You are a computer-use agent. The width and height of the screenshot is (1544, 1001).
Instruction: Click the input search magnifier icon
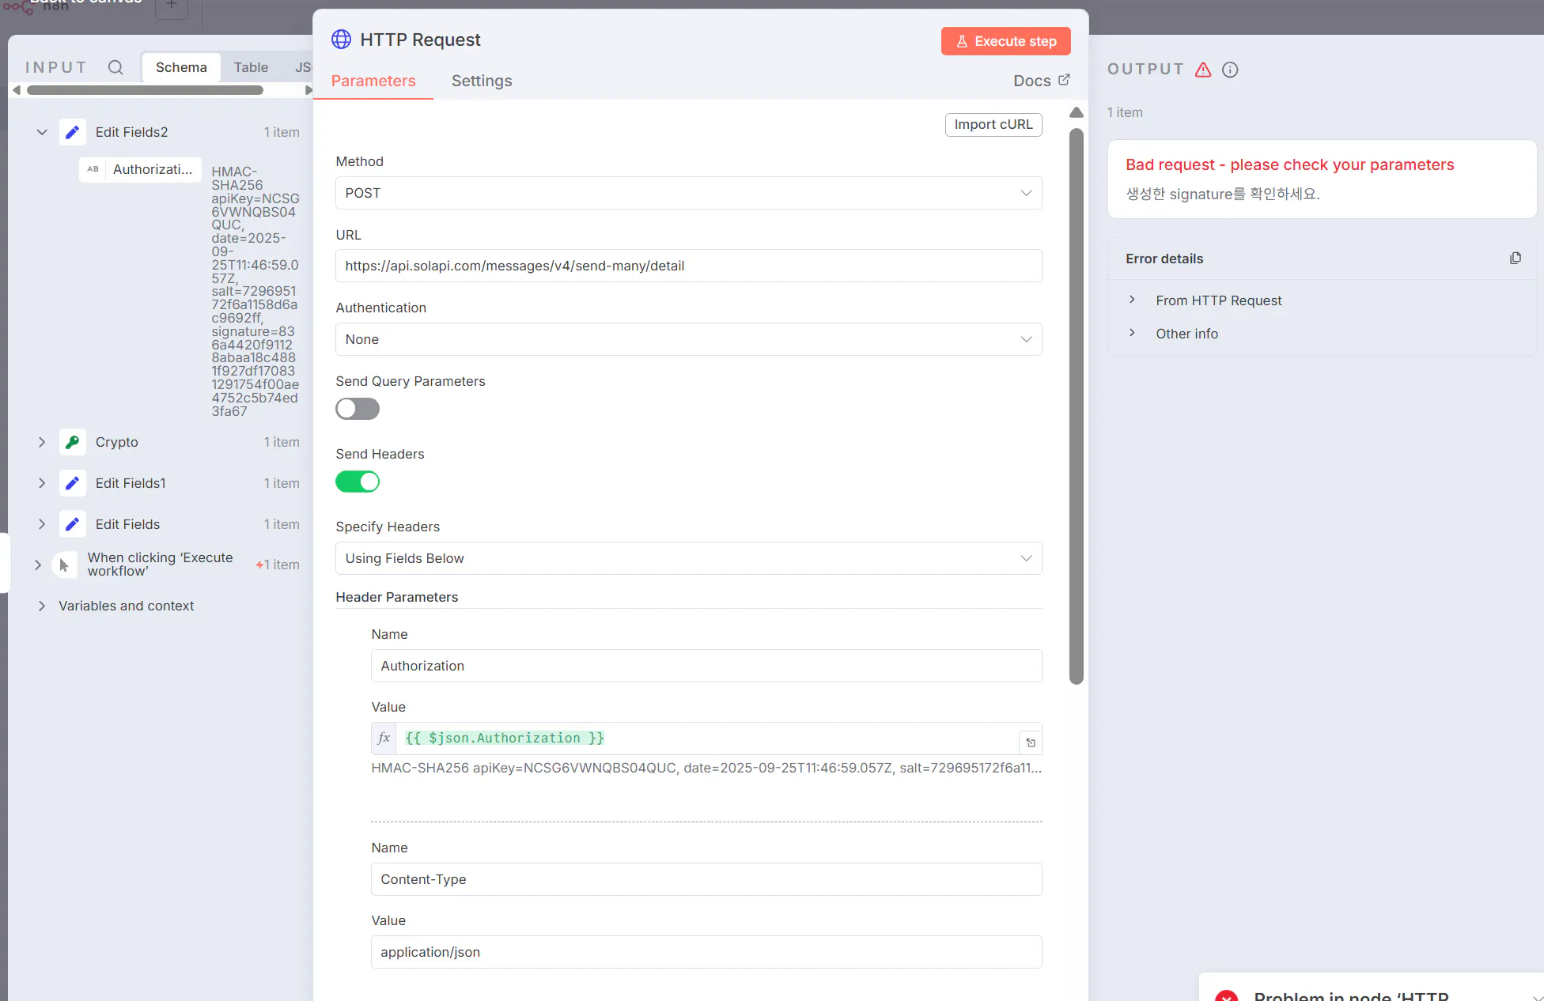click(115, 67)
